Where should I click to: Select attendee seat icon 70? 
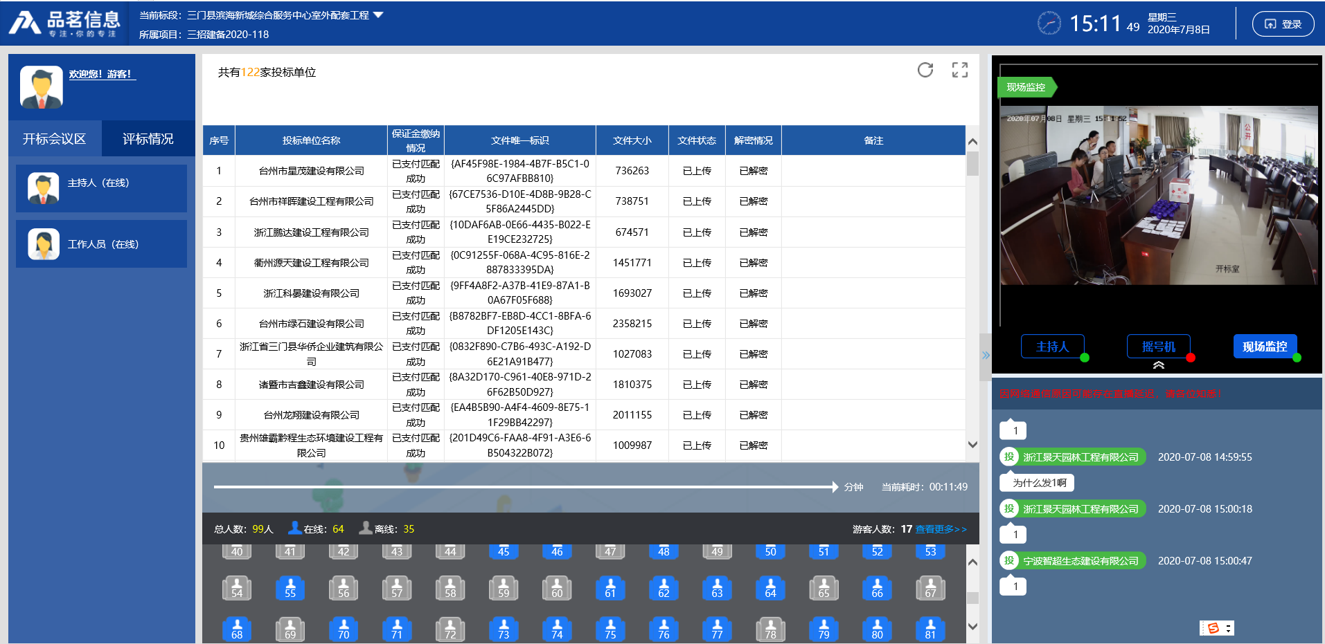click(x=344, y=629)
